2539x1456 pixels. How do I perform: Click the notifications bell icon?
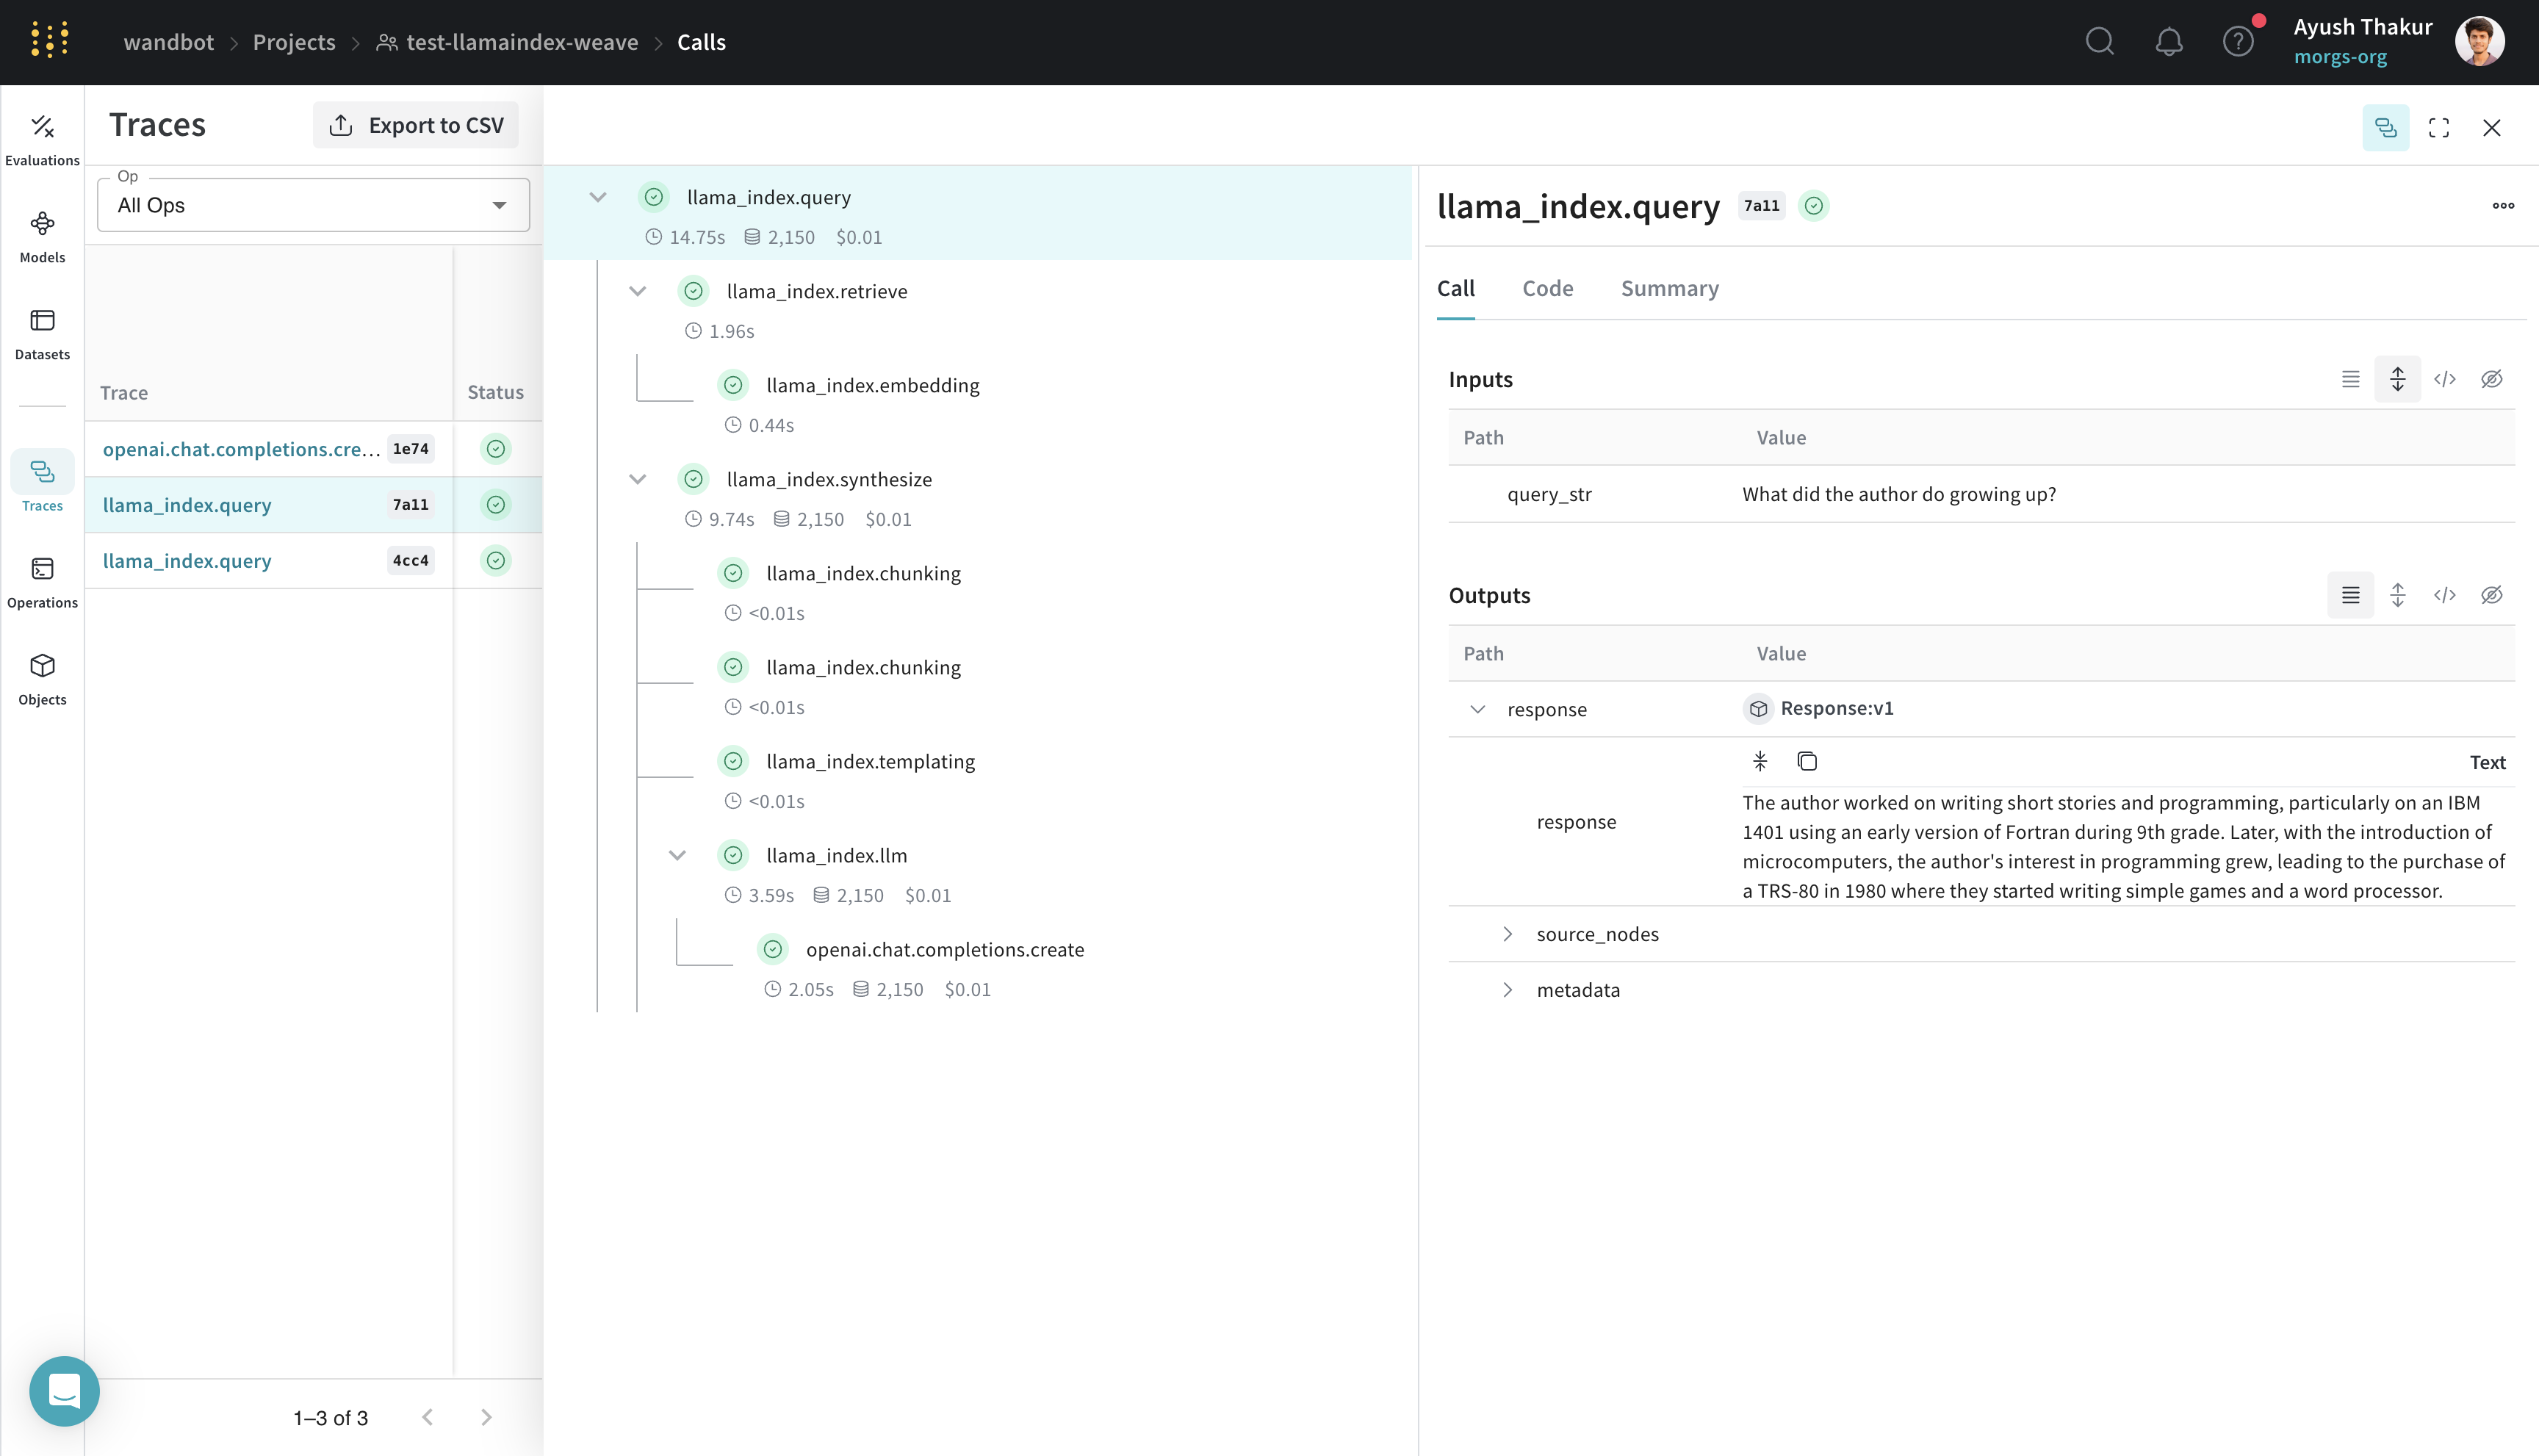2168,42
